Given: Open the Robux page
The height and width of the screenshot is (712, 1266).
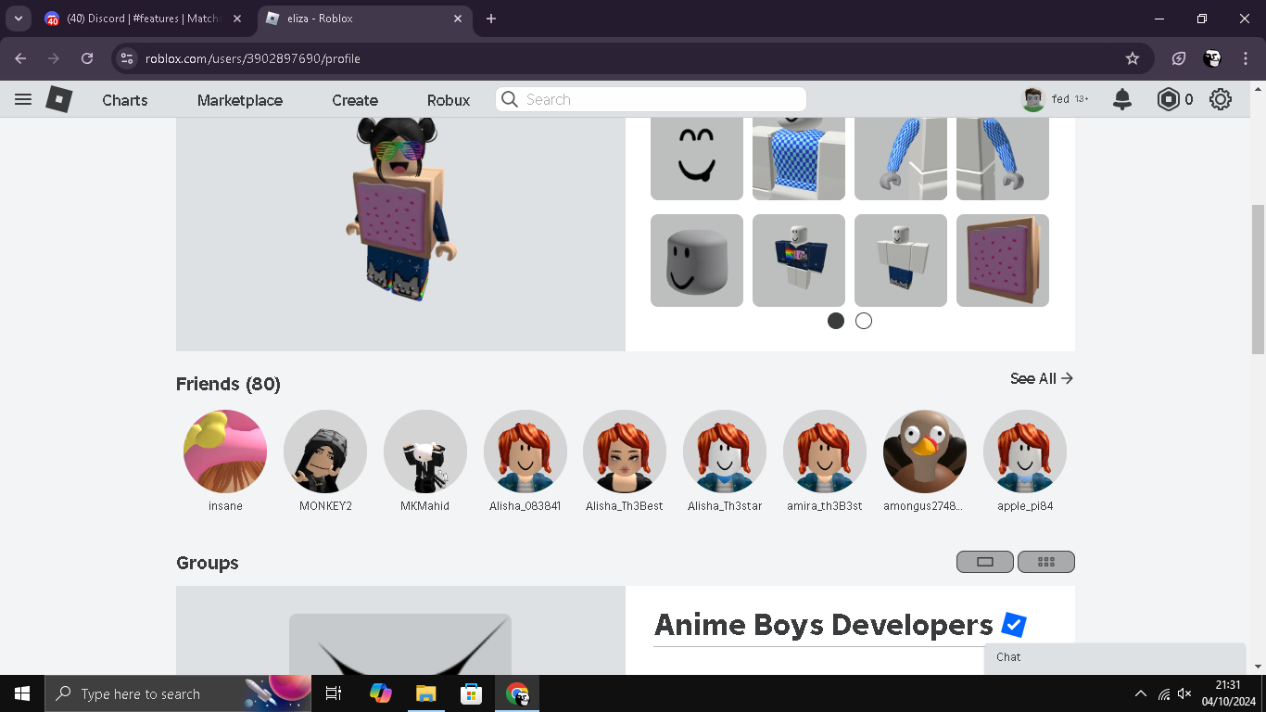Looking at the screenshot, I should point(449,100).
